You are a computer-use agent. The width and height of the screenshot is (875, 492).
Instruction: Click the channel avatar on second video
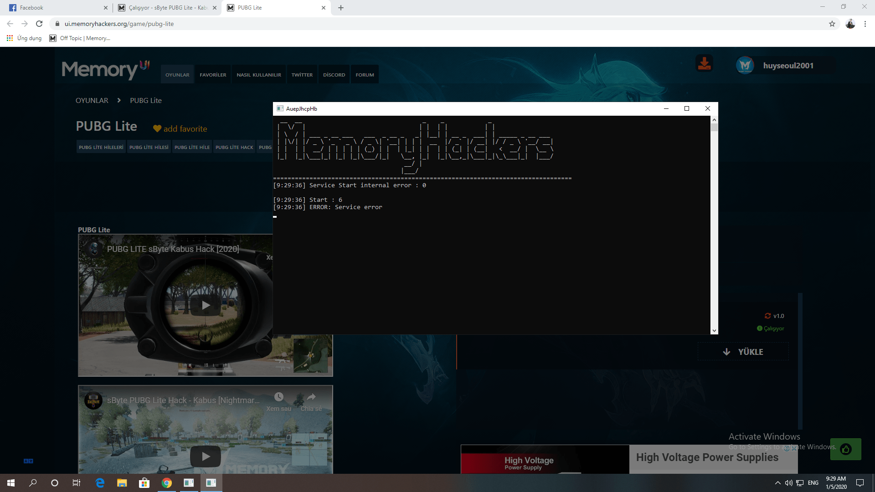[x=93, y=401]
